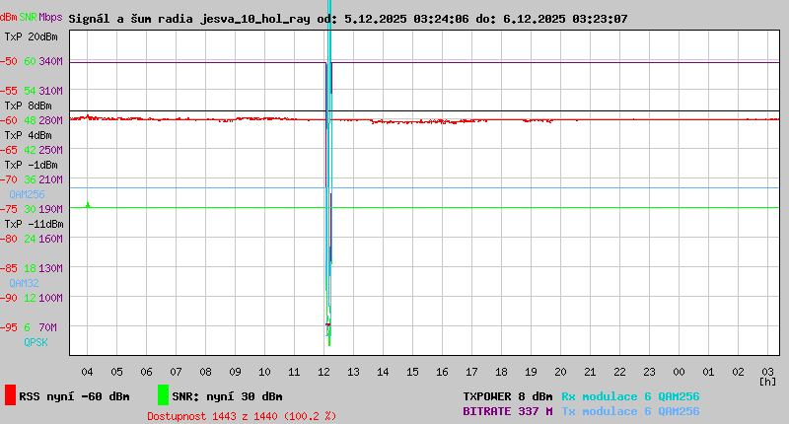789x424 pixels.
Task: Click 'Rx modulace 6 QAM256' legend entry
Action: coord(630,396)
